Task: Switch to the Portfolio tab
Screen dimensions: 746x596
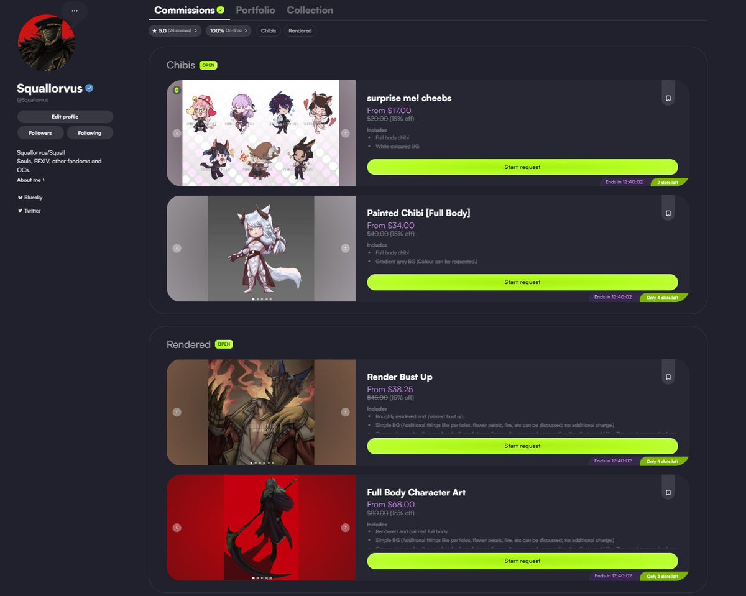Action: click(256, 10)
